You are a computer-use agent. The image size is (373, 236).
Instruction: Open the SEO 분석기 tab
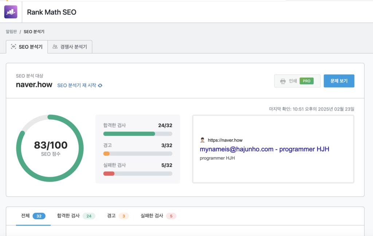27,47
